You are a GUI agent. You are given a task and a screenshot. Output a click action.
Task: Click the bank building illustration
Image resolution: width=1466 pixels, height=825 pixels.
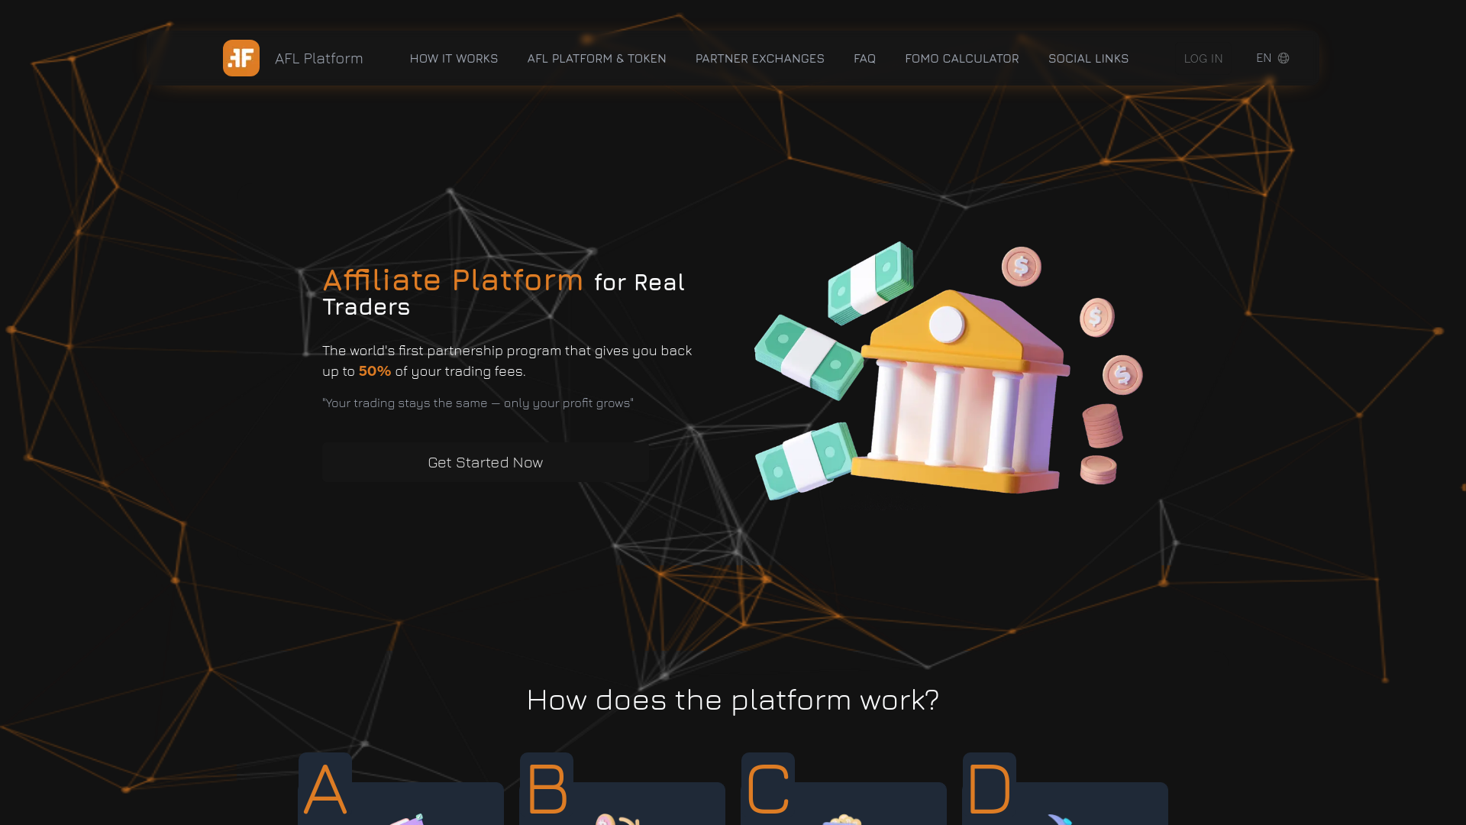[961, 392]
